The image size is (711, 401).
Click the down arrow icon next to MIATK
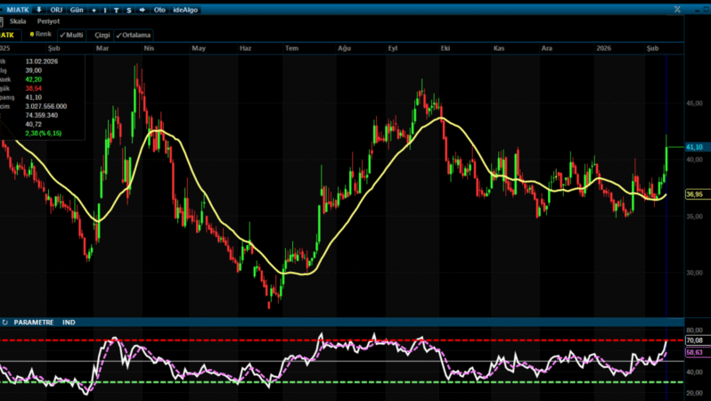tap(38, 9)
